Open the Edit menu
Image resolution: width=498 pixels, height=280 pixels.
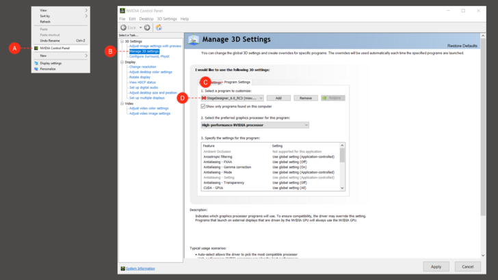point(132,18)
